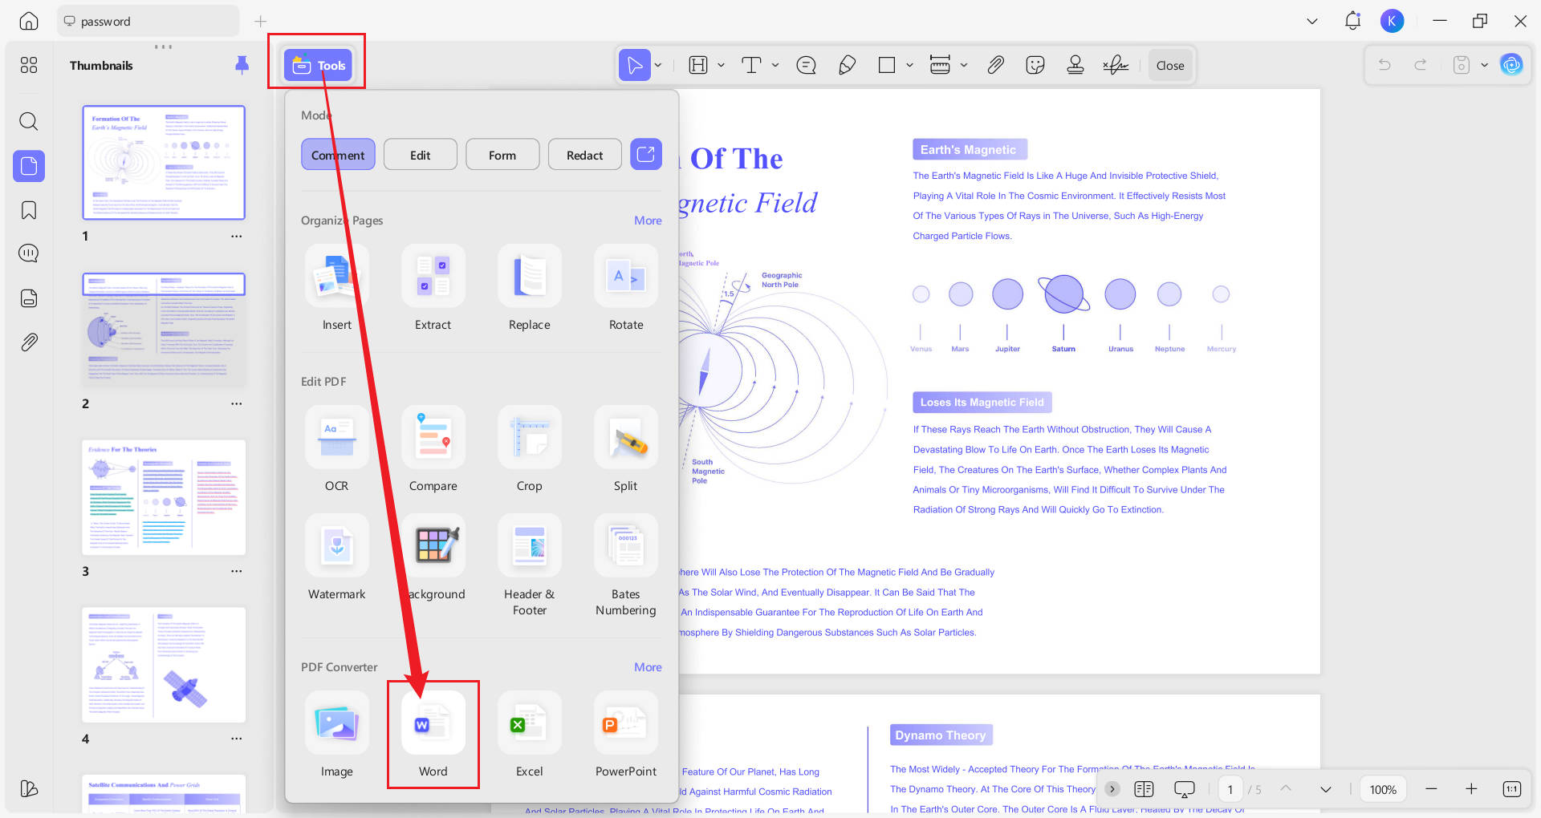Expand the shape tool dropdown arrow
Screen dimensions: 1541x818
coord(909,65)
